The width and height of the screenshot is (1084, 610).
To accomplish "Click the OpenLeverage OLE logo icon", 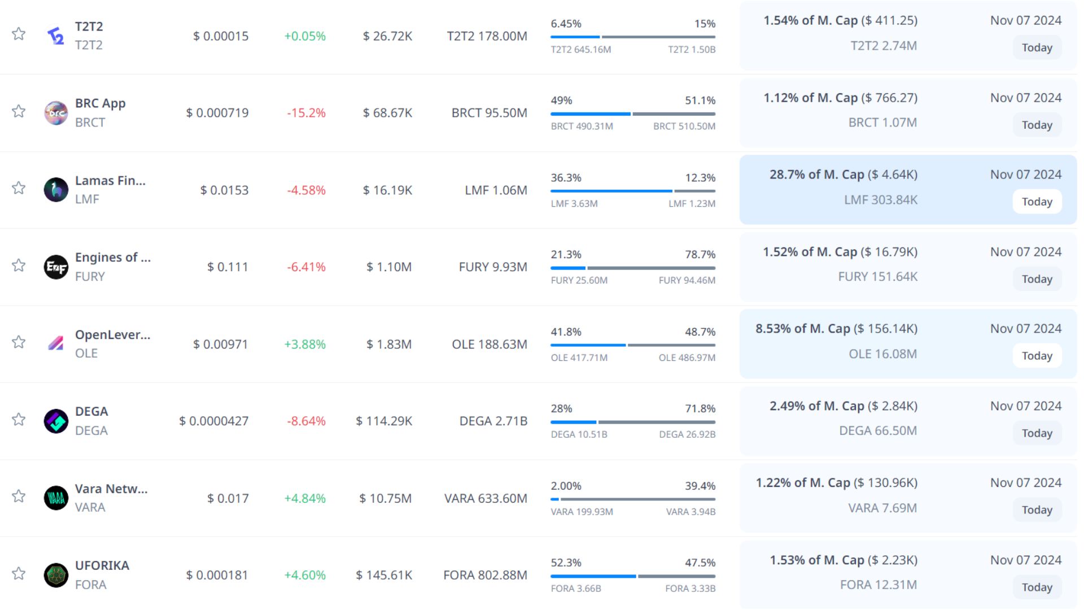I will (x=56, y=343).
